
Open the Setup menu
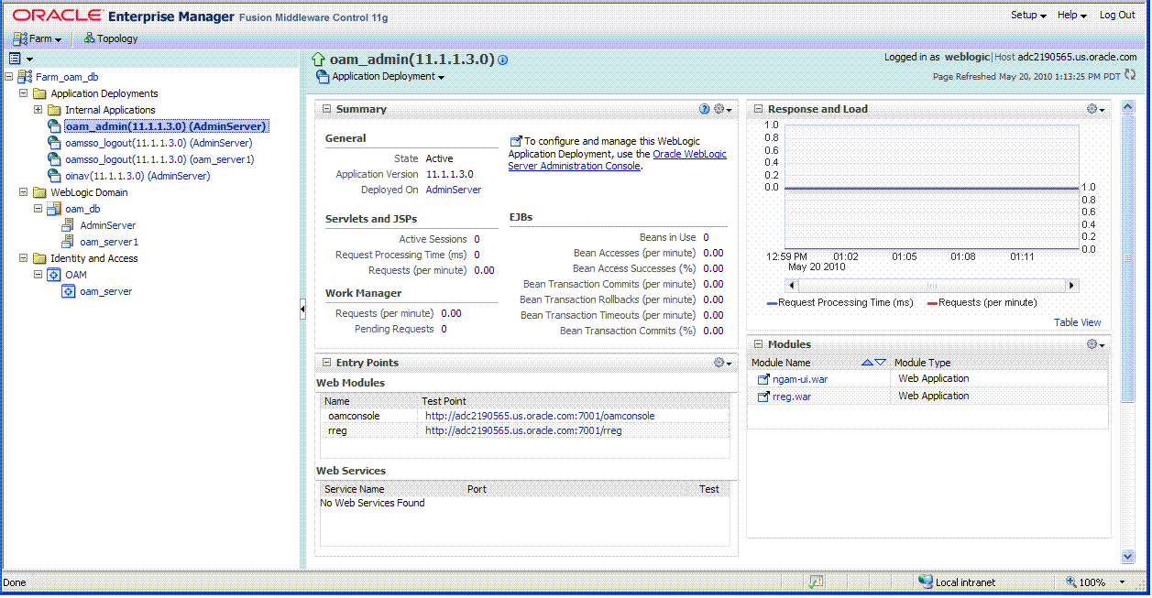[x=1028, y=15]
